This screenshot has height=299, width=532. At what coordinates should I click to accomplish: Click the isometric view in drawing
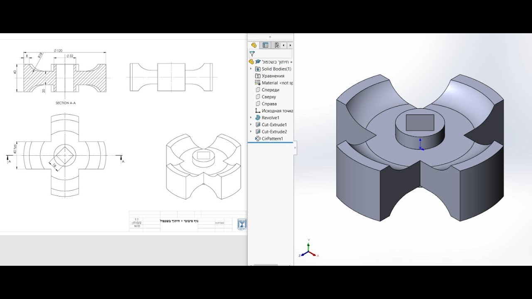(x=204, y=167)
